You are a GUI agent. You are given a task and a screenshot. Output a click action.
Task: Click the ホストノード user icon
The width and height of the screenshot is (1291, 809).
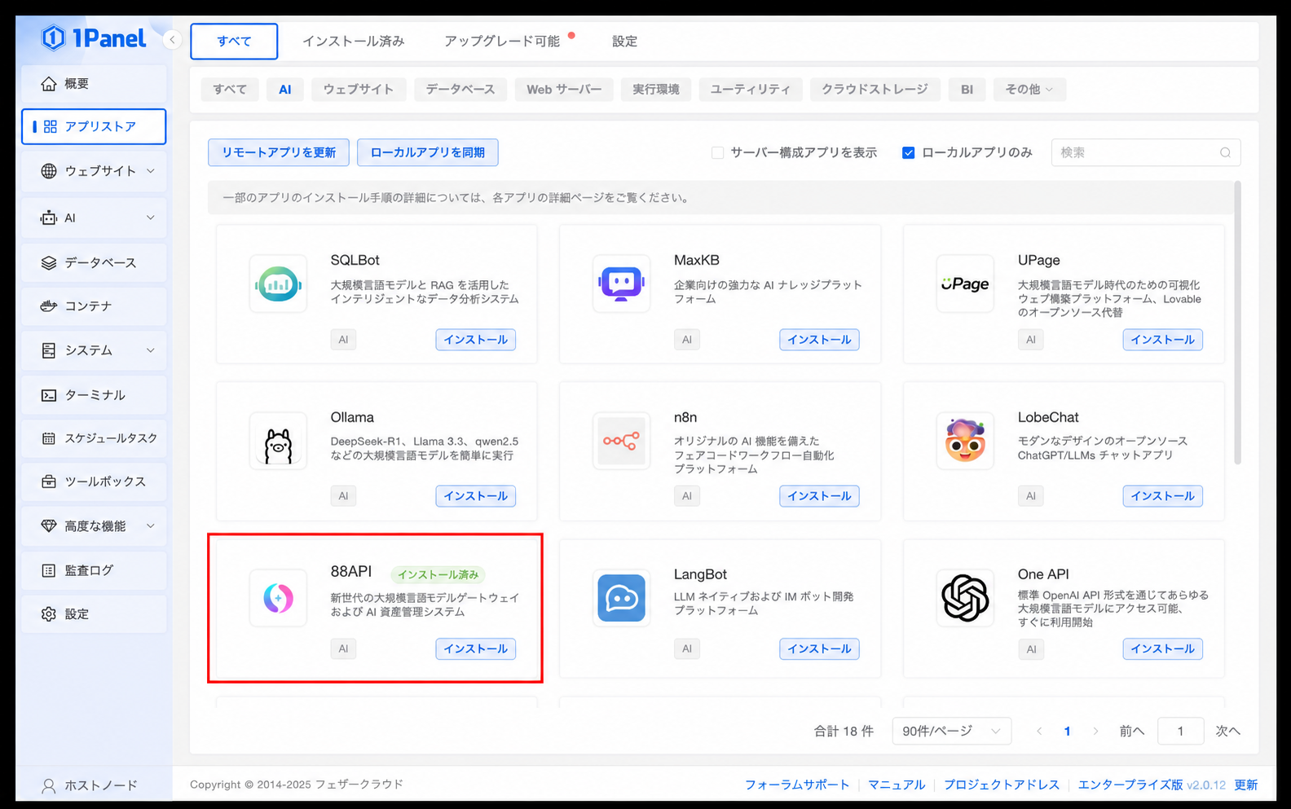49,785
